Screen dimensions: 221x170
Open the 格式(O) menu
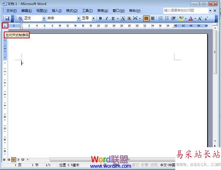click(72, 11)
